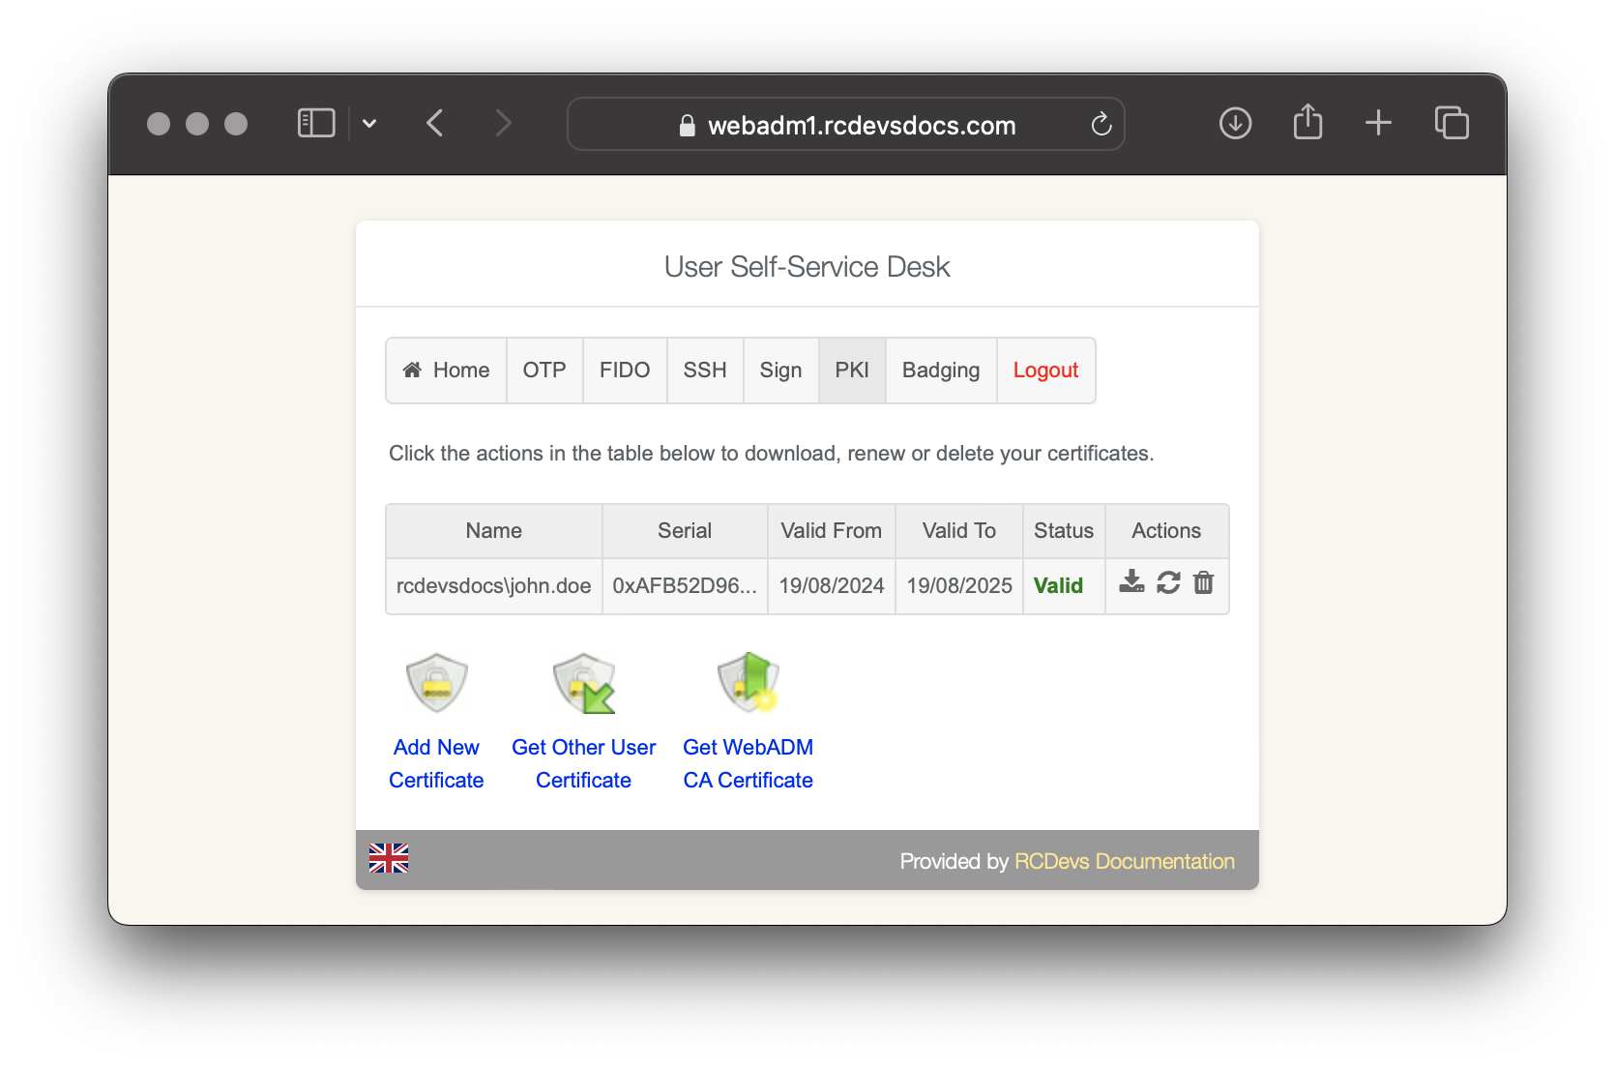Screen dimensions: 1615x1068
Task: Download the john.doe certificate
Action: [1130, 583]
